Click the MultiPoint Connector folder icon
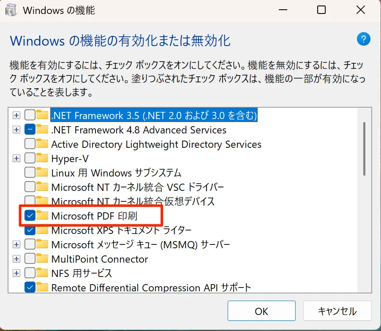Image resolution: width=381 pixels, height=331 pixels. (x=42, y=258)
